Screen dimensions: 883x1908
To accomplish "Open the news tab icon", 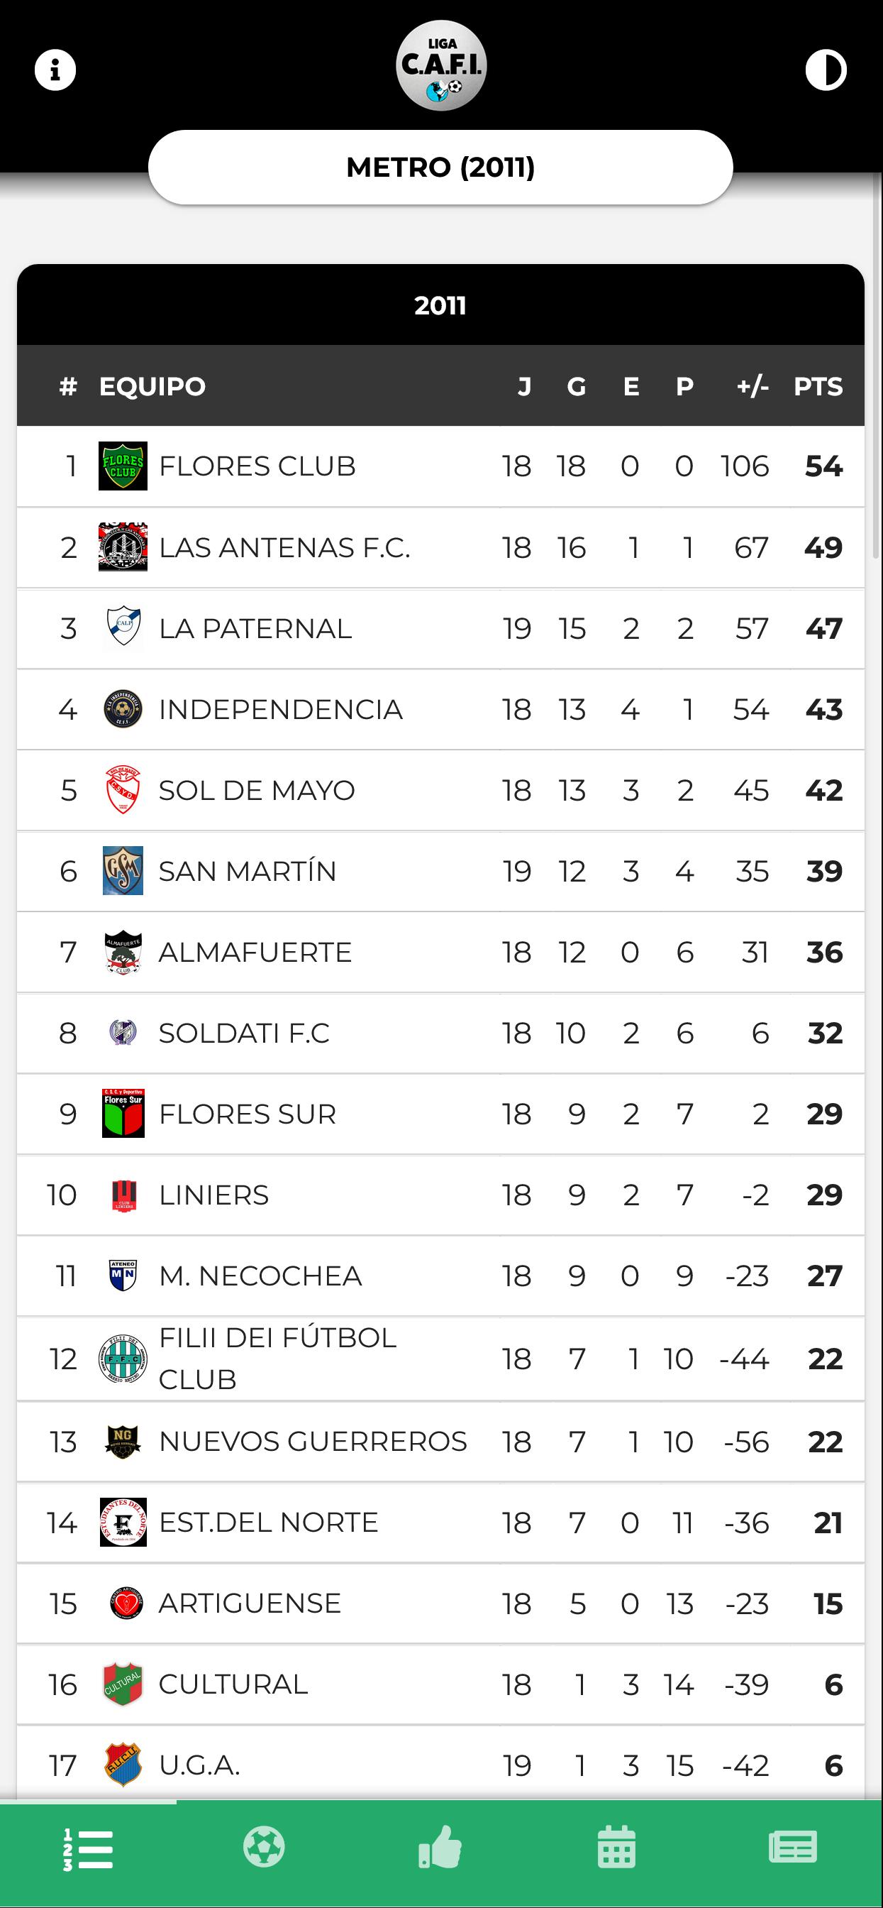I will [793, 1846].
